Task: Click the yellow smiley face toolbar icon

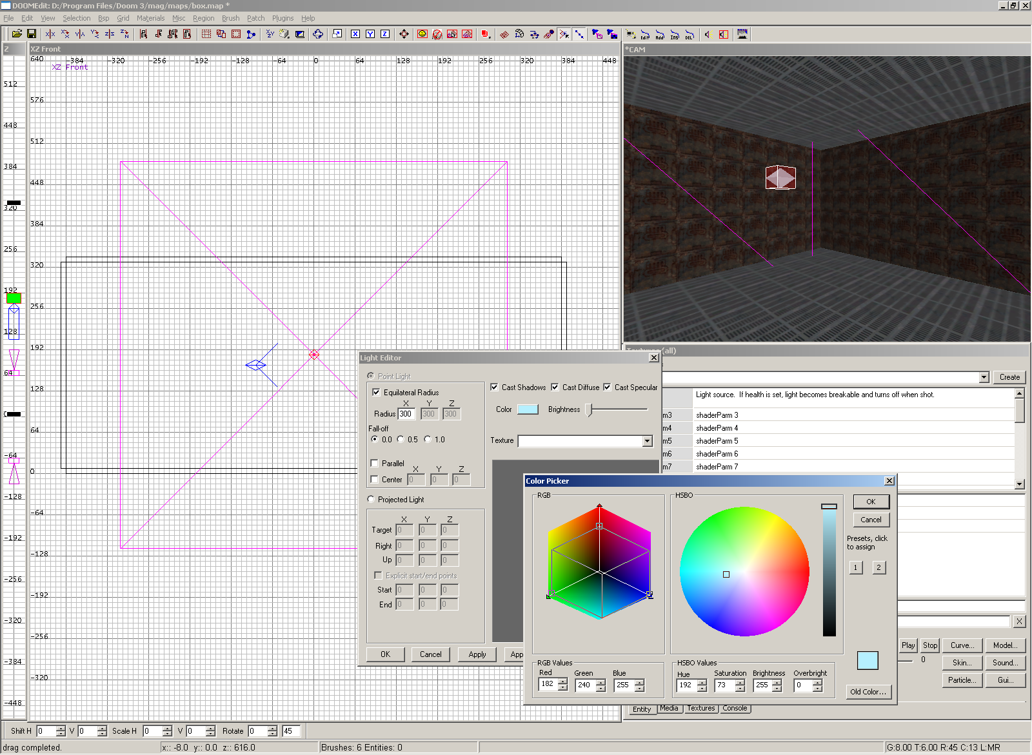Action: (x=422, y=34)
